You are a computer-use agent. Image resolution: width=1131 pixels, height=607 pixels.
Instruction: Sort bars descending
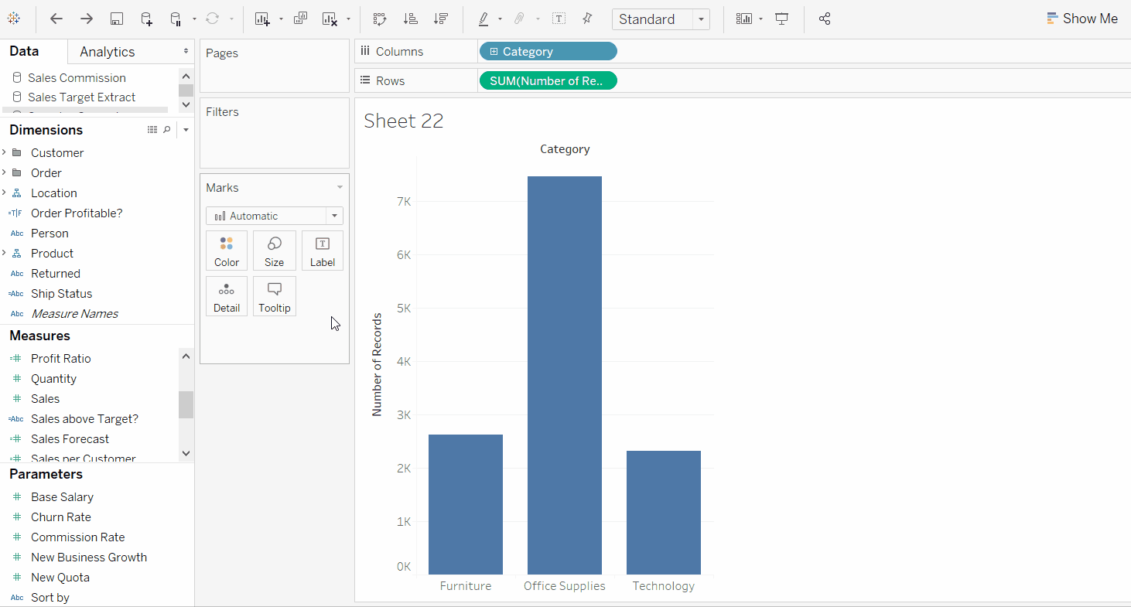click(x=440, y=19)
